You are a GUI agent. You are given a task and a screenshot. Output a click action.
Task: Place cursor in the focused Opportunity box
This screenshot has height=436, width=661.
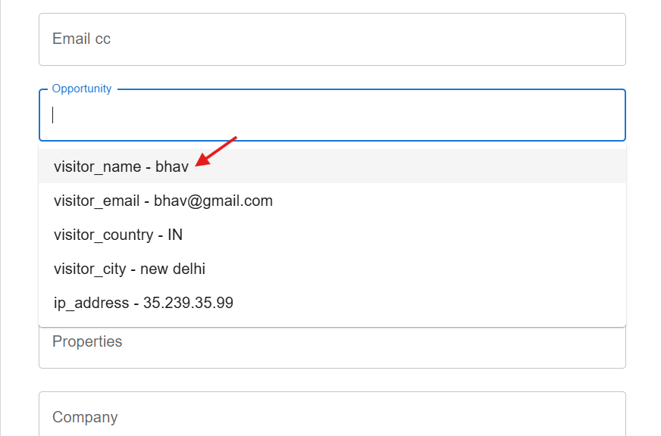332,115
